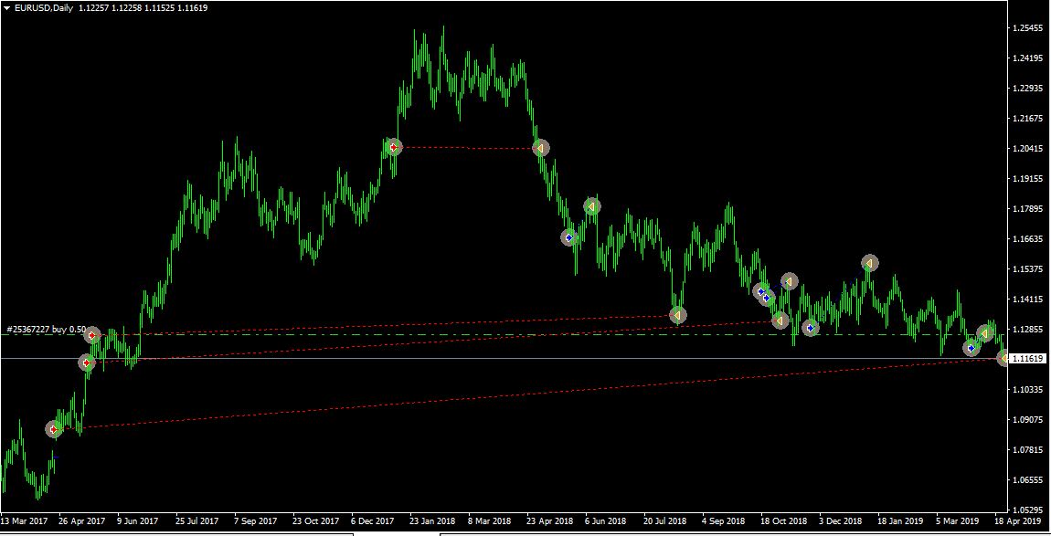Click the 18 Apr 2019 date label
Viewport: 1051px width, 536px height.
(1017, 520)
